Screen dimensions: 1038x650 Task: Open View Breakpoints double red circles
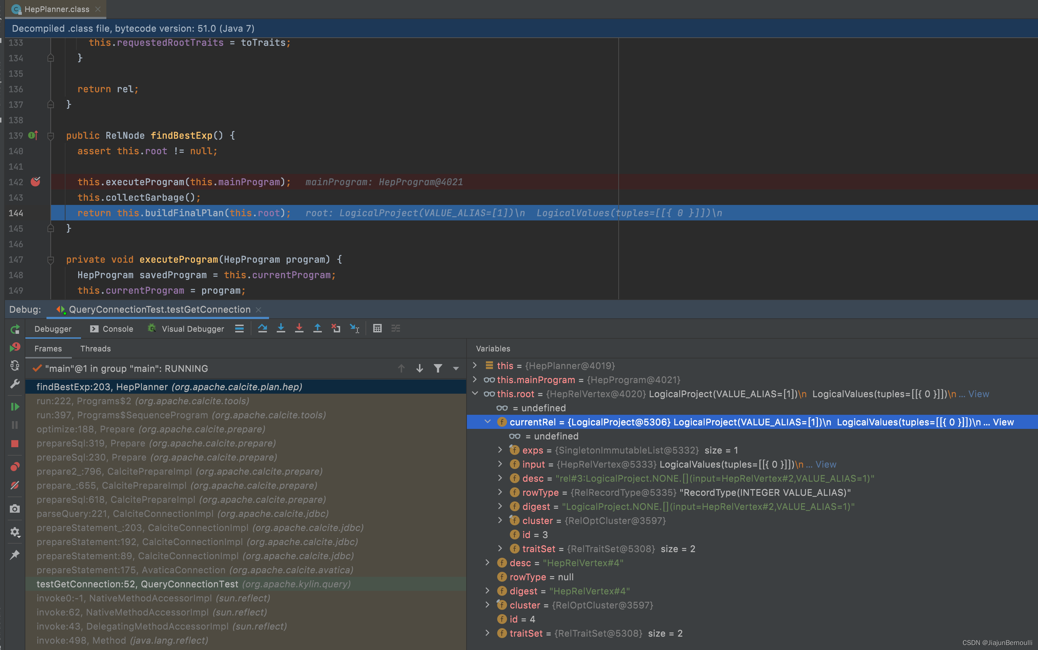coord(15,467)
